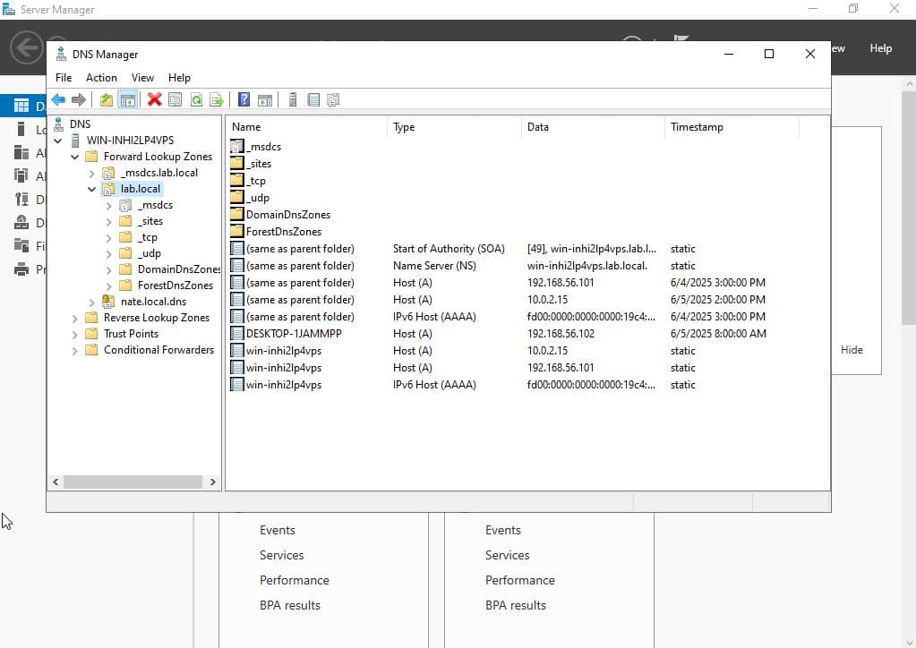The image size is (916, 648).
Task: Expand the Conditional Forwarders node
Action: click(x=75, y=350)
